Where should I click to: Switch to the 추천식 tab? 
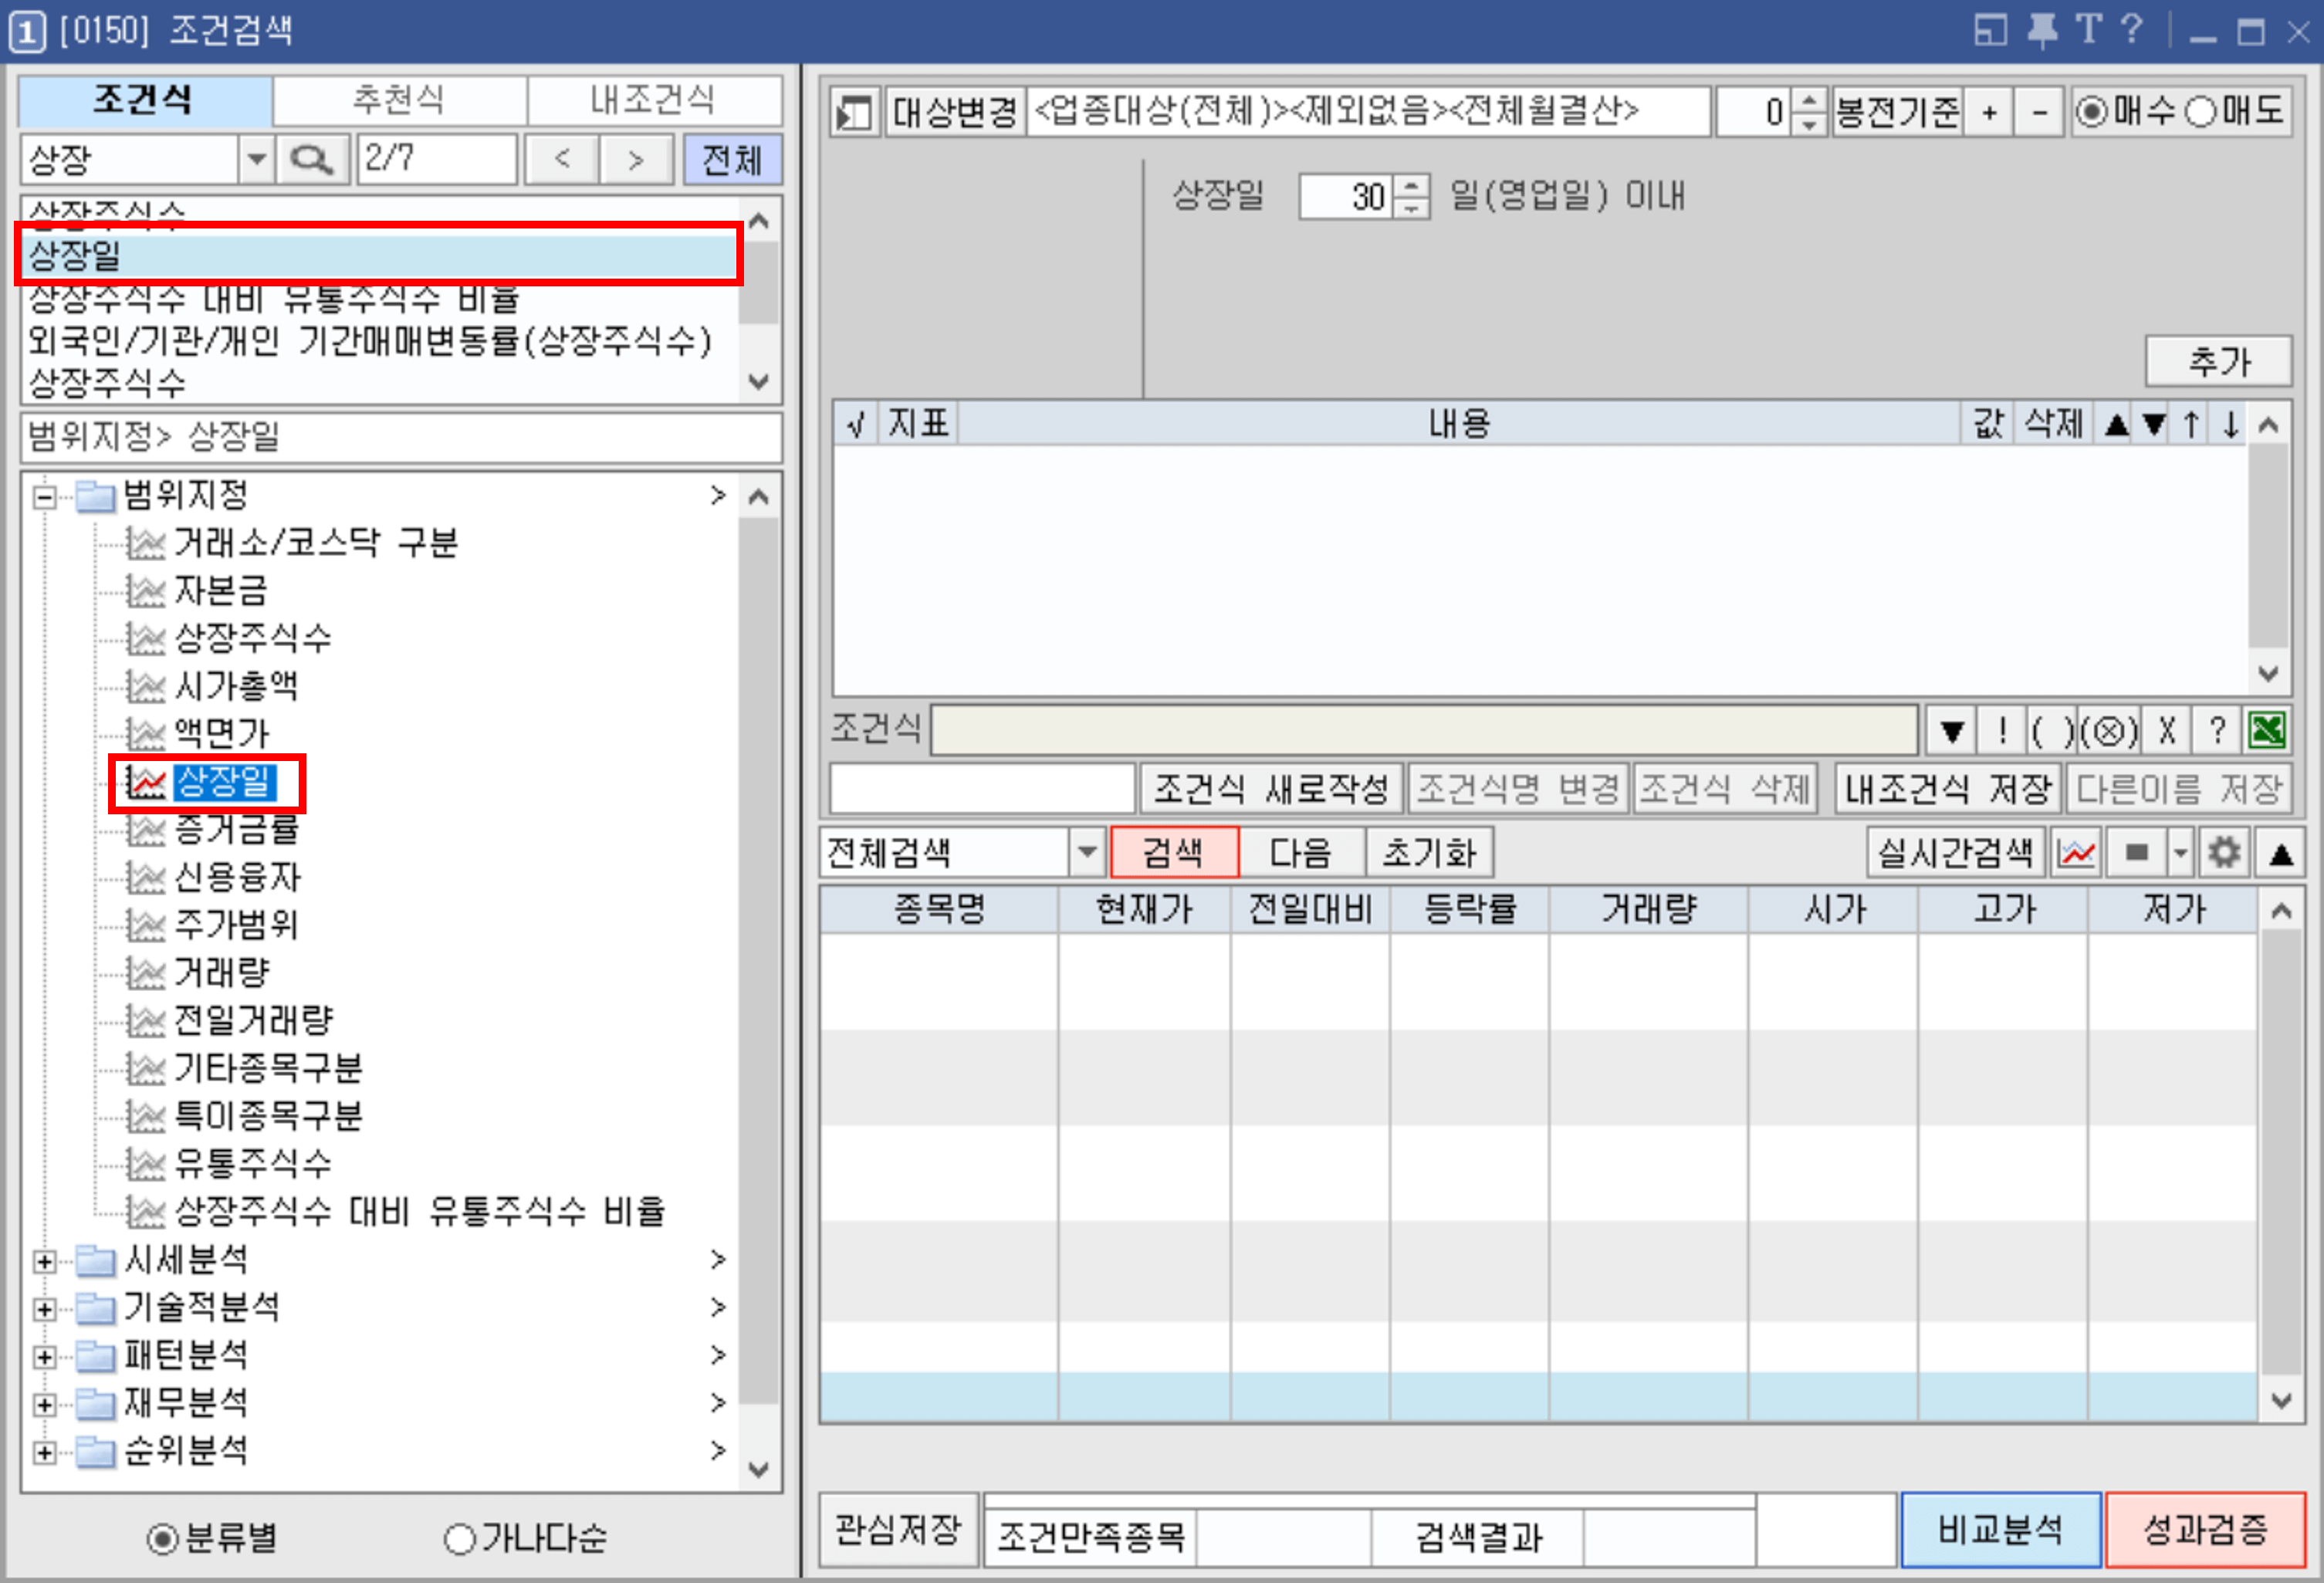click(x=399, y=100)
